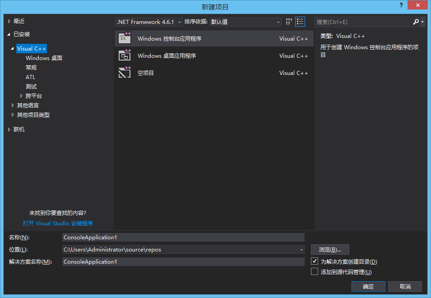431x298 pixels.
Task: Open the search options dropdown arrow
Action: [422, 22]
